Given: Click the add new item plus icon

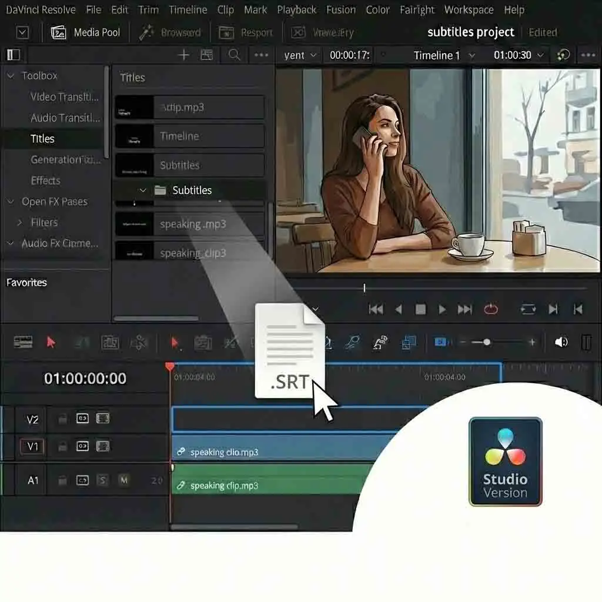Looking at the screenshot, I should pyautogui.click(x=183, y=55).
